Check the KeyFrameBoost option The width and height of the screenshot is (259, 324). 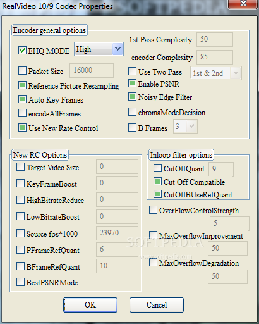(20, 184)
